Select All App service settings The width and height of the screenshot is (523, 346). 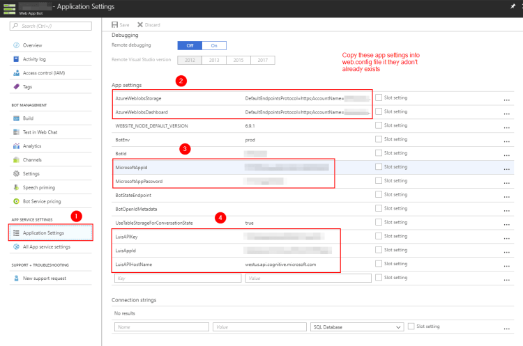tap(46, 247)
